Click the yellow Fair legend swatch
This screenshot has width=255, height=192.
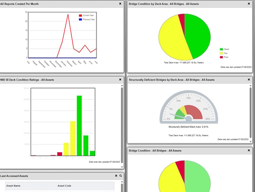click(221, 53)
